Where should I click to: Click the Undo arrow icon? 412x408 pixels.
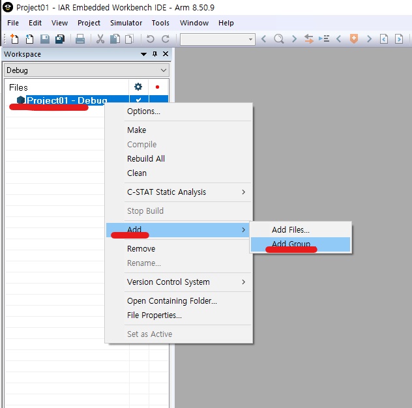[150, 39]
